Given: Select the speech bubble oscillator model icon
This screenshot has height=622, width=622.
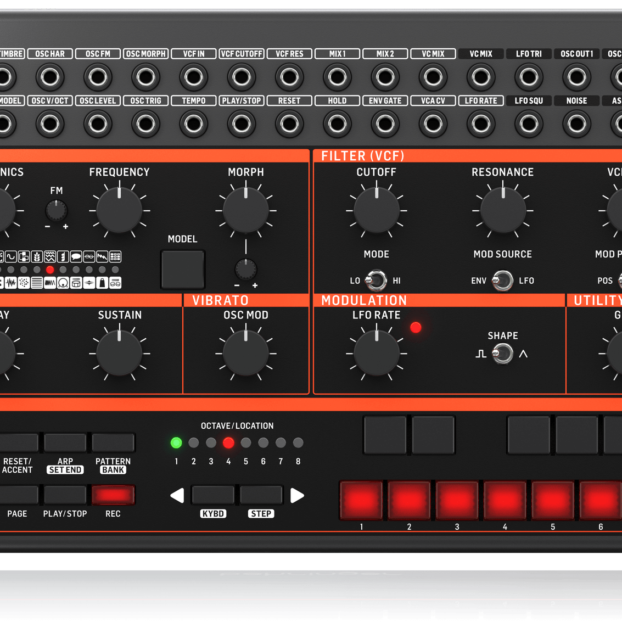Looking at the screenshot, I should (76, 257).
